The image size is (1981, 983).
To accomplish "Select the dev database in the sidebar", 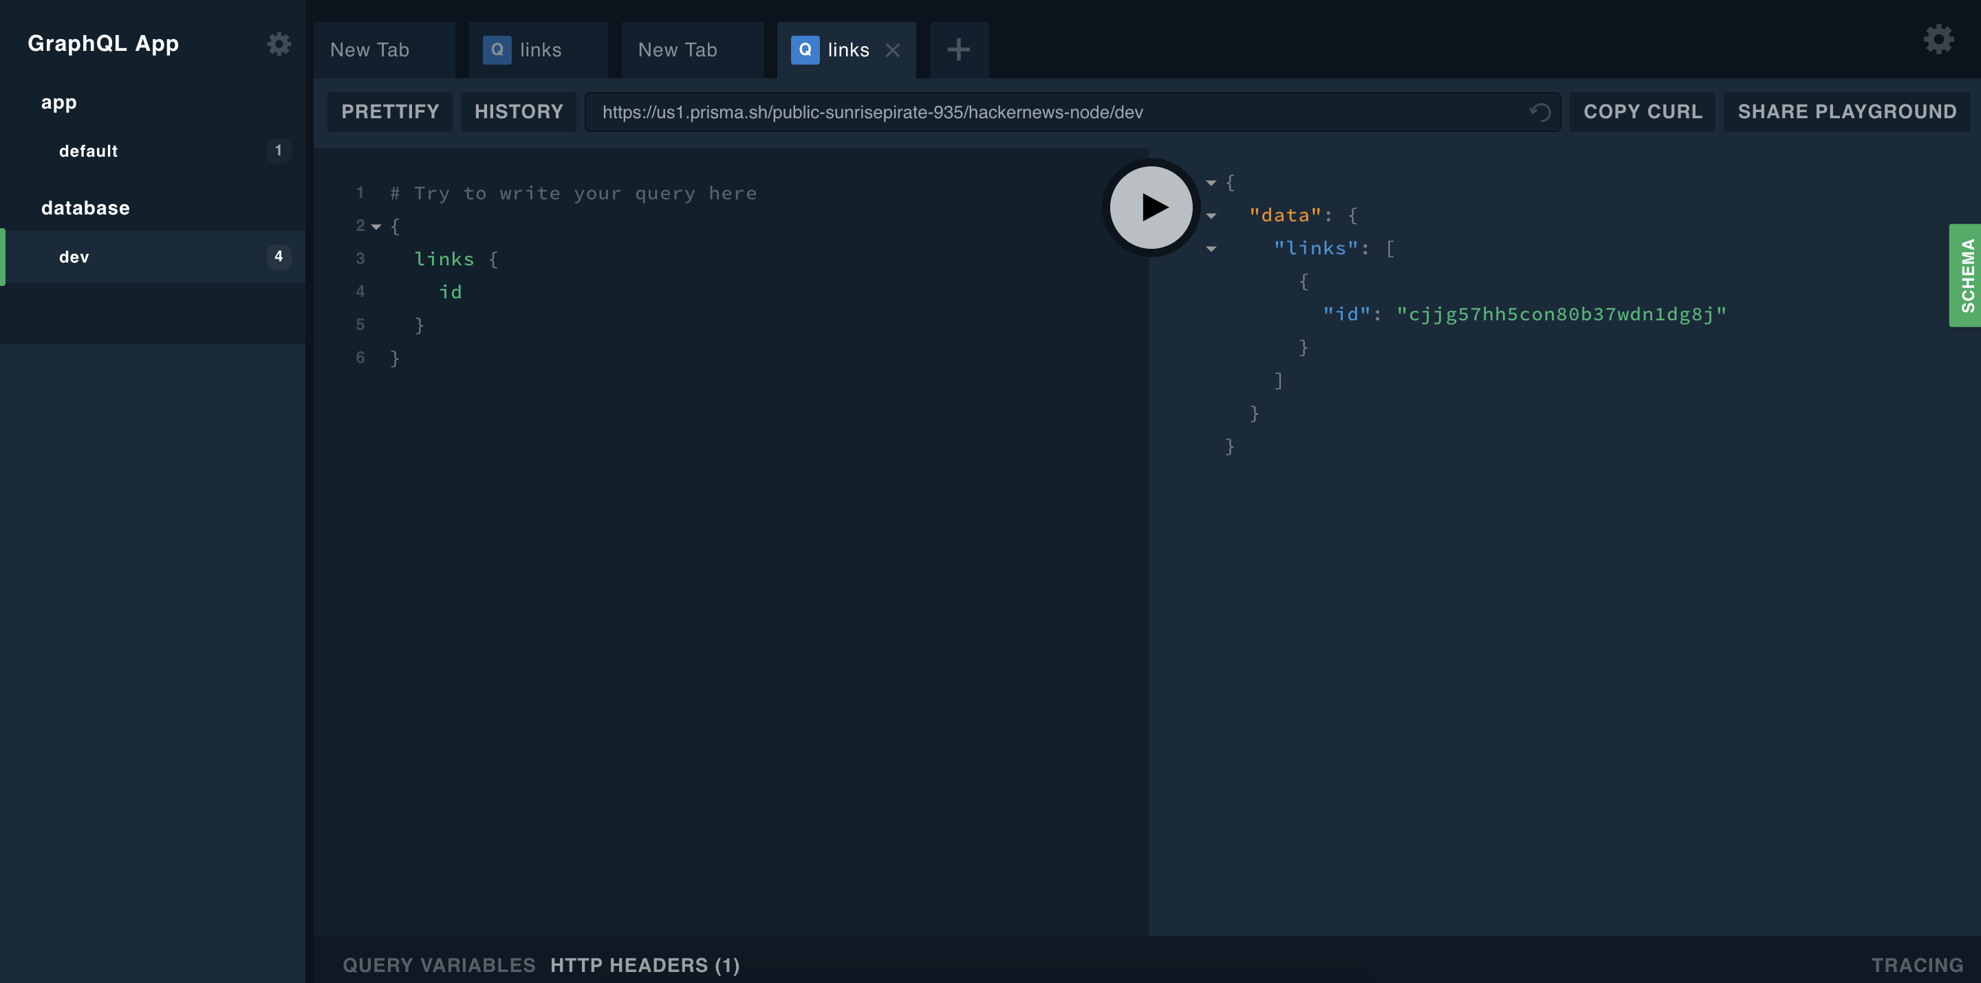I will (73, 256).
